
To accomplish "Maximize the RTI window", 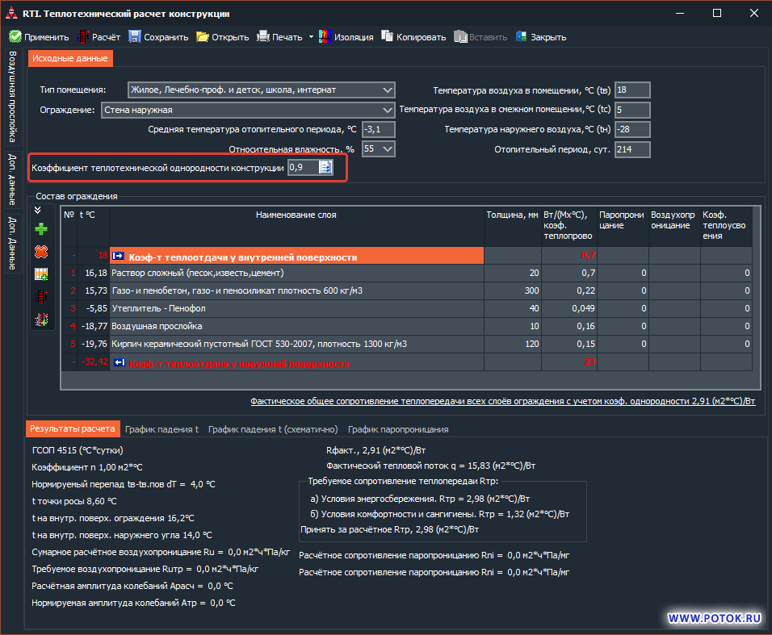I will pos(717,13).
